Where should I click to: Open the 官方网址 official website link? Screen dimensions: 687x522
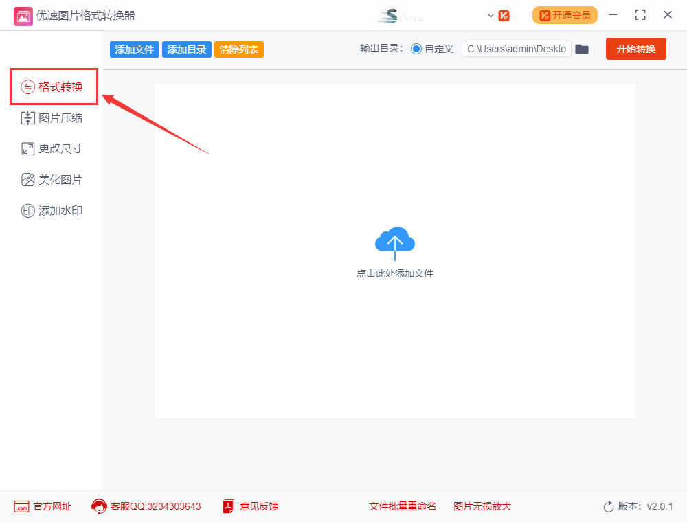43,507
